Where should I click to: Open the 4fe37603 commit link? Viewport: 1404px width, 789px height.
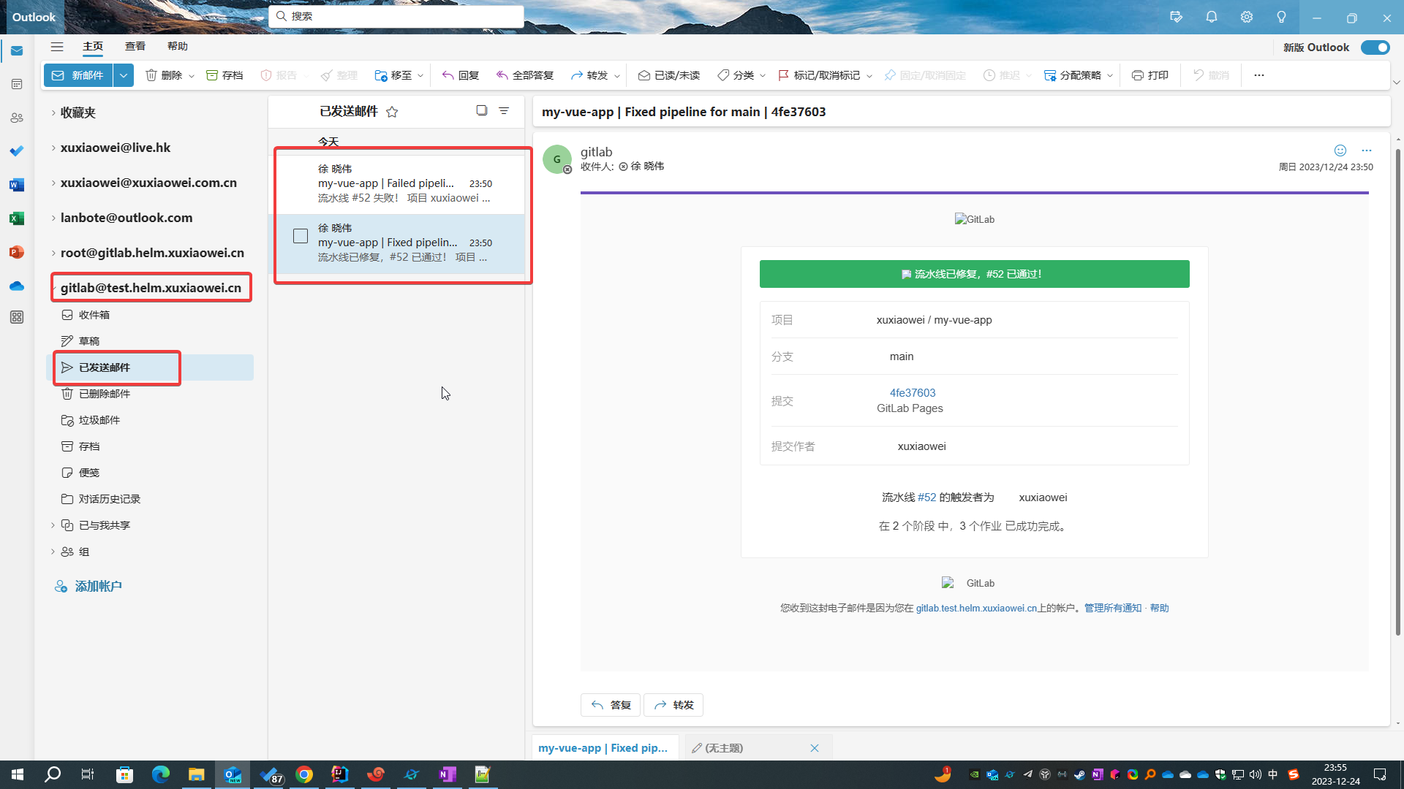click(x=912, y=393)
